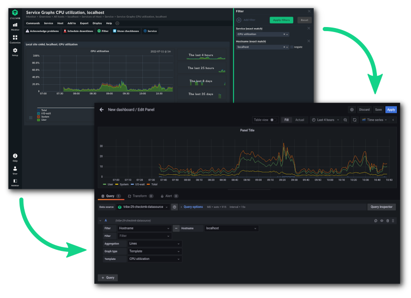
Task: Click the Discard button
Action: point(364,110)
